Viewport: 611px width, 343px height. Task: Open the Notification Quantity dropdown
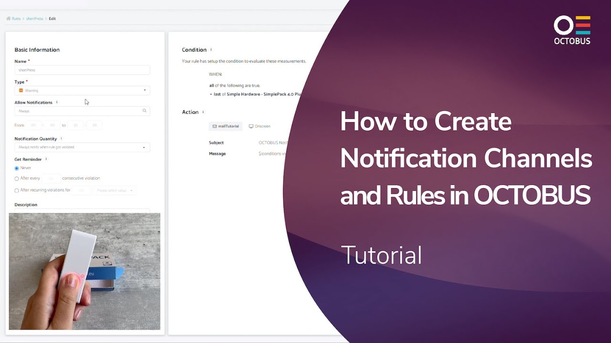point(82,147)
